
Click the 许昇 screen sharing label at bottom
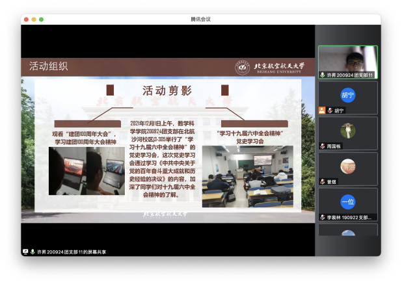click(x=71, y=252)
